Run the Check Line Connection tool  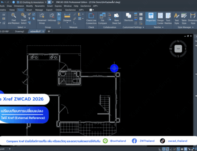tap(91, 19)
